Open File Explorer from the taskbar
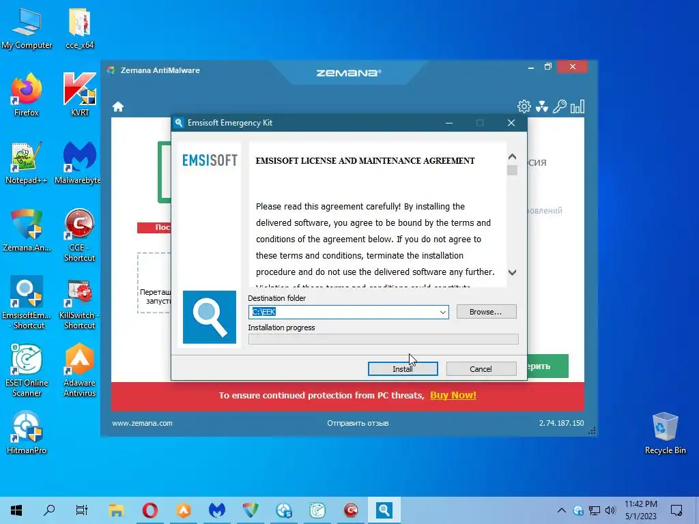699x524 pixels. pyautogui.click(x=116, y=510)
